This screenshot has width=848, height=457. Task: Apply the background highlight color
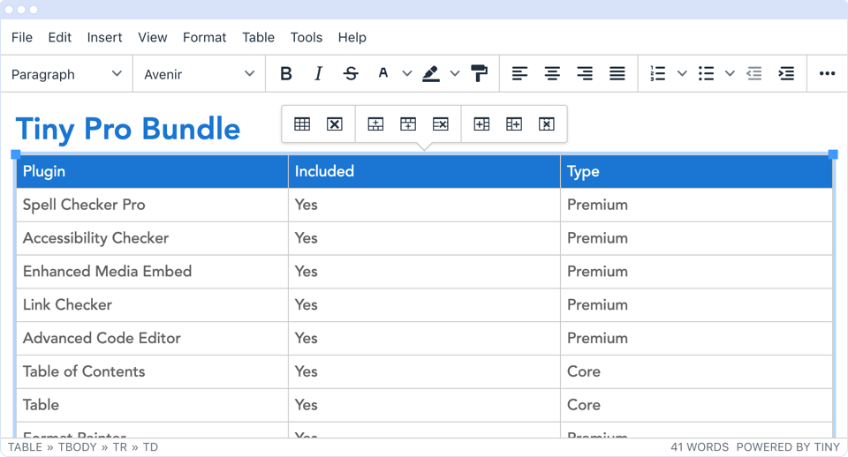[431, 74]
